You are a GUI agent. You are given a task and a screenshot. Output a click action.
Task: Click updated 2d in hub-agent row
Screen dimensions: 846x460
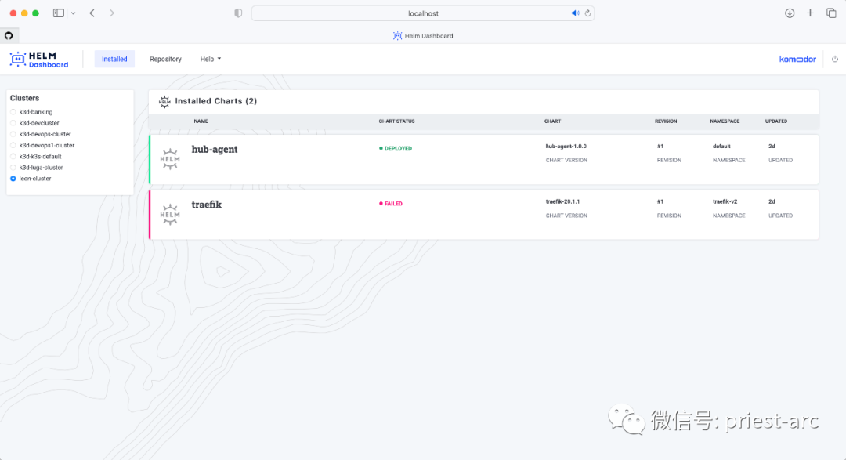tap(772, 147)
